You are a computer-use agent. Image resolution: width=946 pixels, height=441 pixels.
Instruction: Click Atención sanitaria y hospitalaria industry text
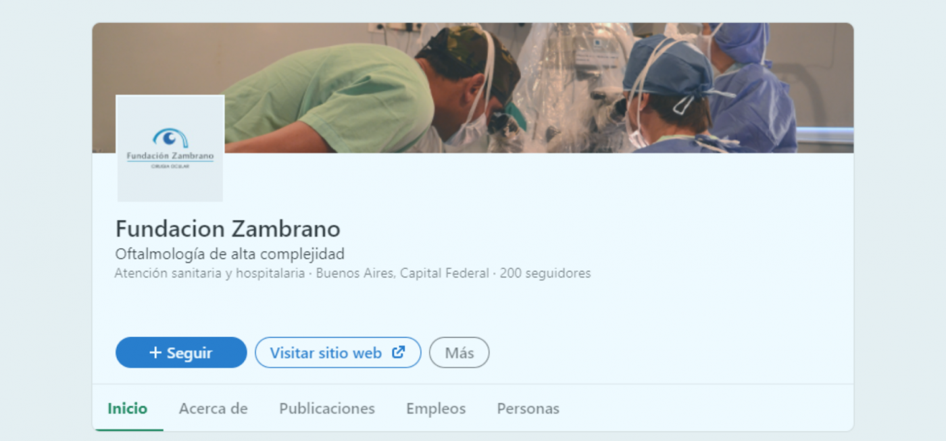point(209,274)
